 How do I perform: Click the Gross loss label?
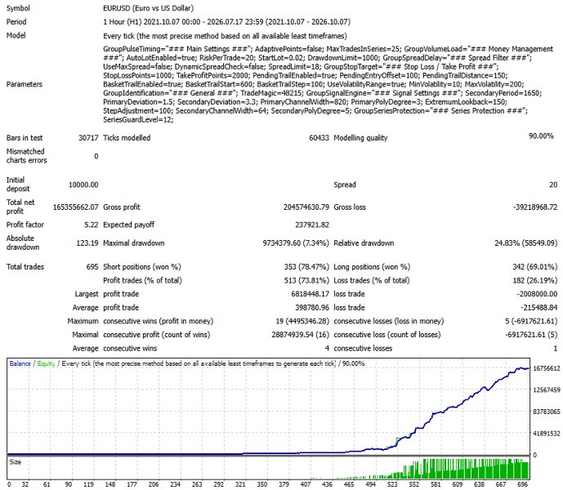pos(350,207)
